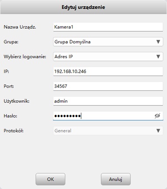Viewport: 167px width, 189px height.
Task: Toggle password visibility eye icon
Action: coord(157,116)
